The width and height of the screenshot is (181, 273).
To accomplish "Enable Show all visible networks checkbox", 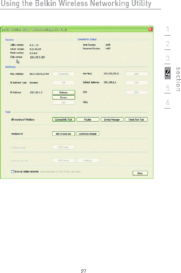I will (13, 171).
